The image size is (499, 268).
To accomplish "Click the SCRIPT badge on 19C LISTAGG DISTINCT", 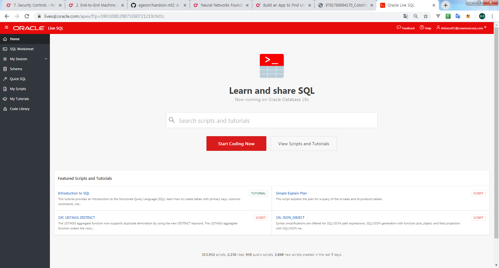I will coord(260,218).
